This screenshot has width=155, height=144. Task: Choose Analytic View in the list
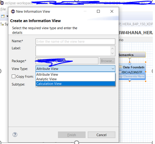point(75,79)
